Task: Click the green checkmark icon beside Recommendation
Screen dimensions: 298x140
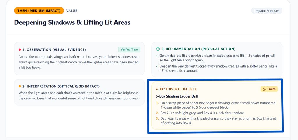Action: click(x=158, y=49)
